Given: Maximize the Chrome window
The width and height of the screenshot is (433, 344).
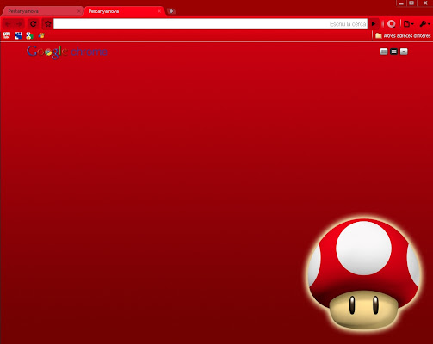Looking at the screenshot, I should coord(411,3).
